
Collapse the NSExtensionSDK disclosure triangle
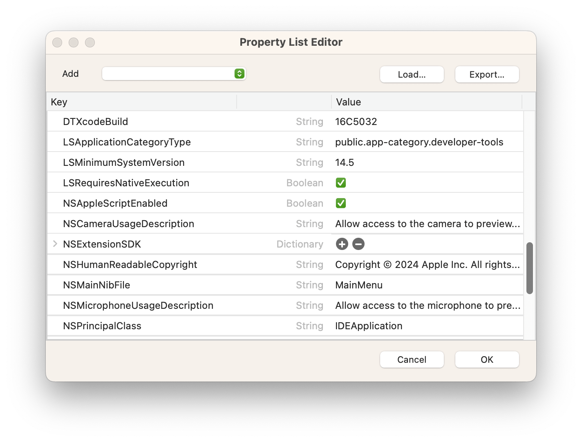(55, 244)
